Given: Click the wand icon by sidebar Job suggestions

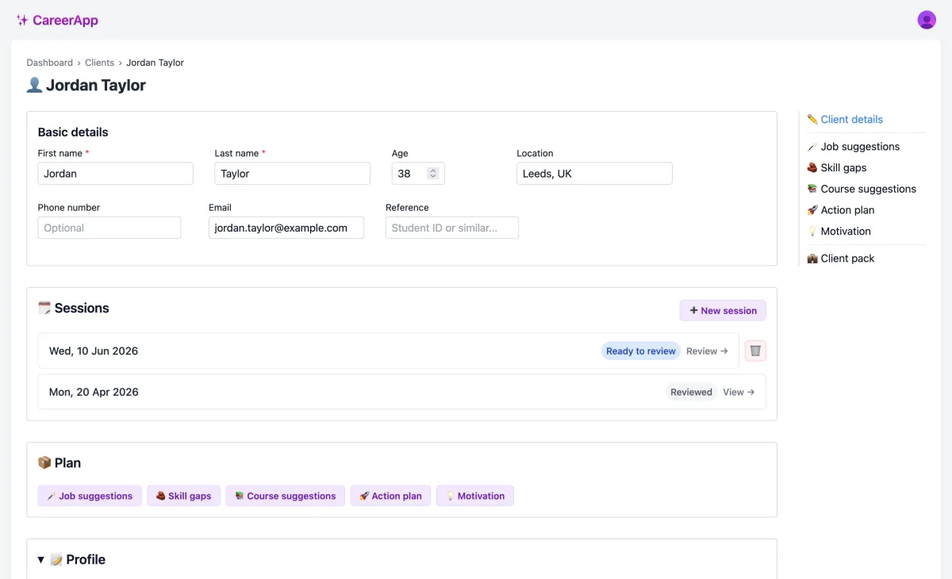Looking at the screenshot, I should click(812, 147).
